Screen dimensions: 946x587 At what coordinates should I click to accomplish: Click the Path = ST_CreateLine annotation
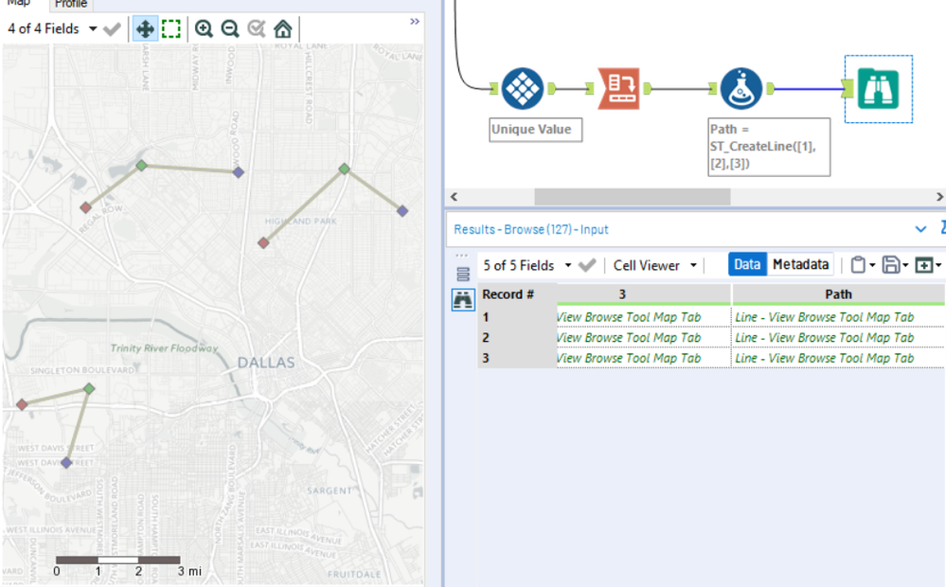[x=769, y=147]
